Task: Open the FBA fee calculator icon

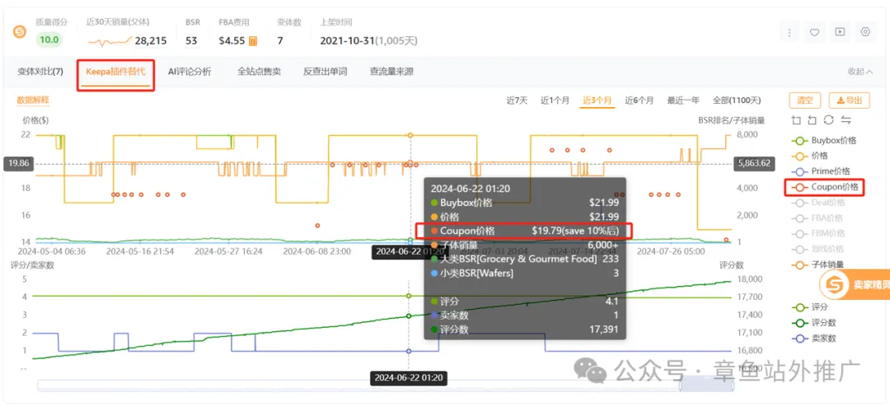Action: (253, 41)
